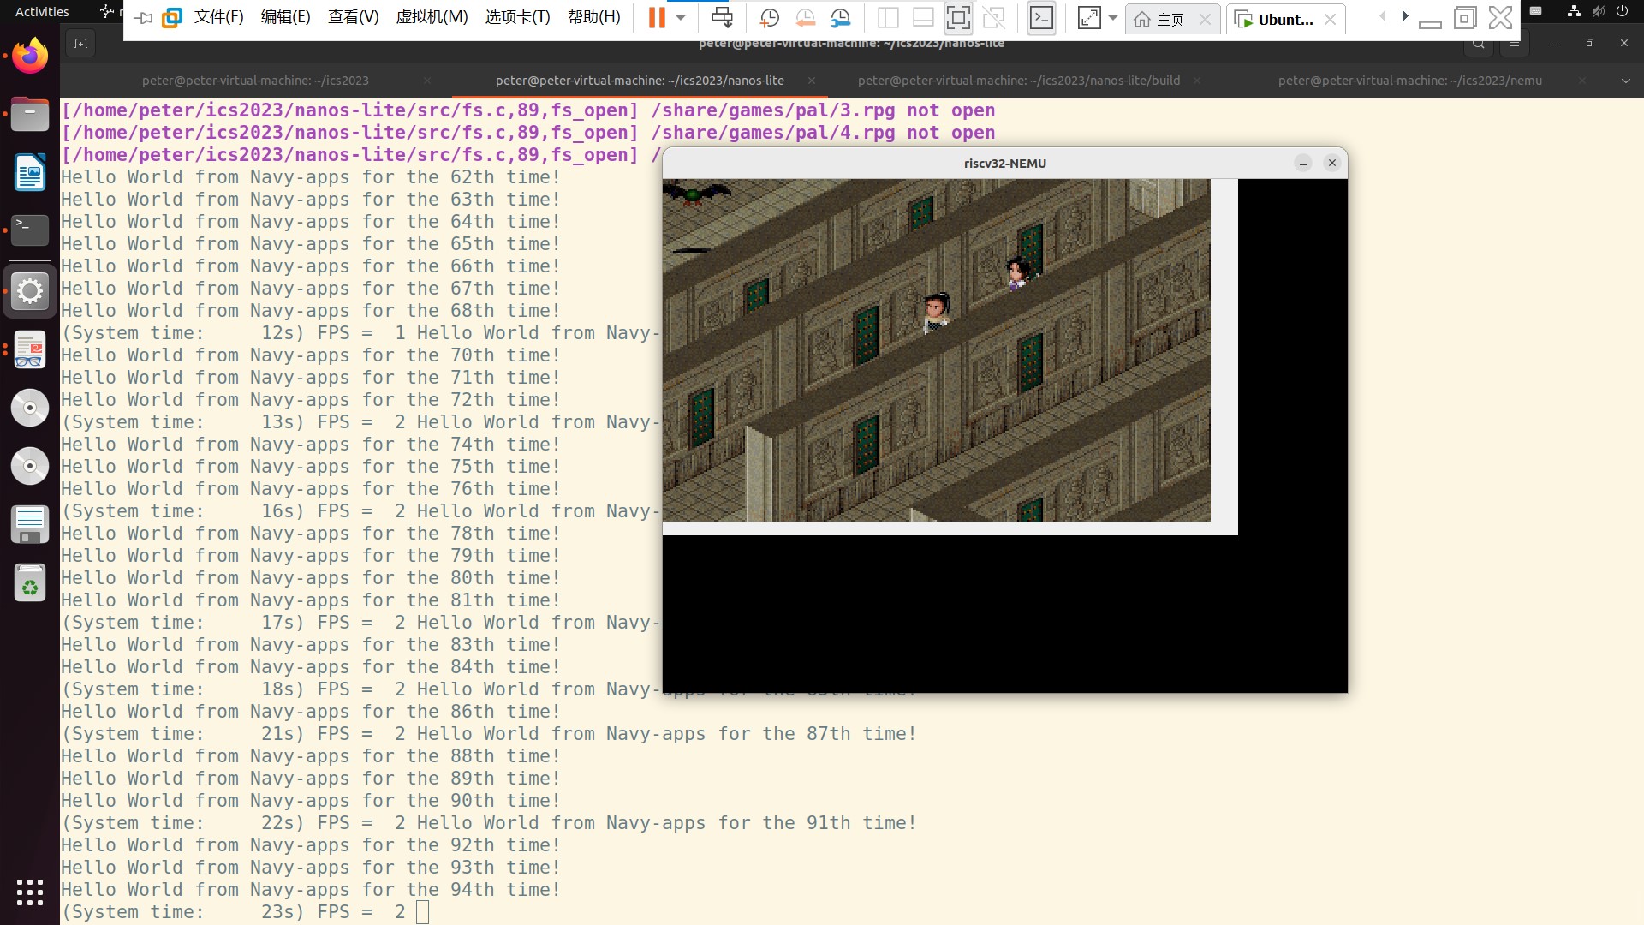Viewport: 1644px width, 925px height.
Task: Open the 编辑(E) menu
Action: click(285, 17)
